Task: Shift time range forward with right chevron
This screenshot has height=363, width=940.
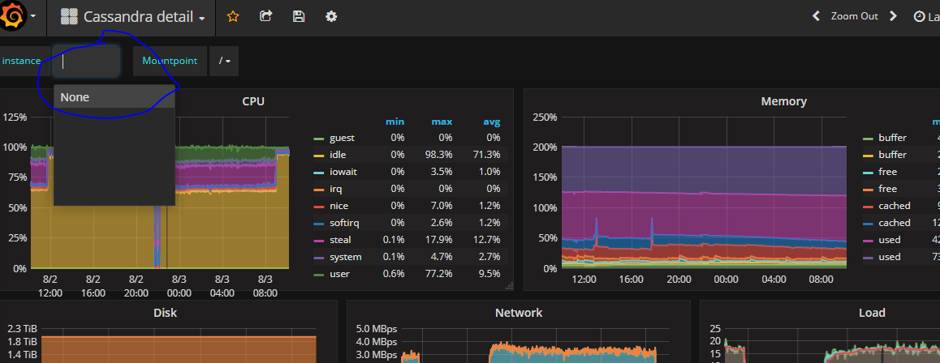Action: [893, 16]
